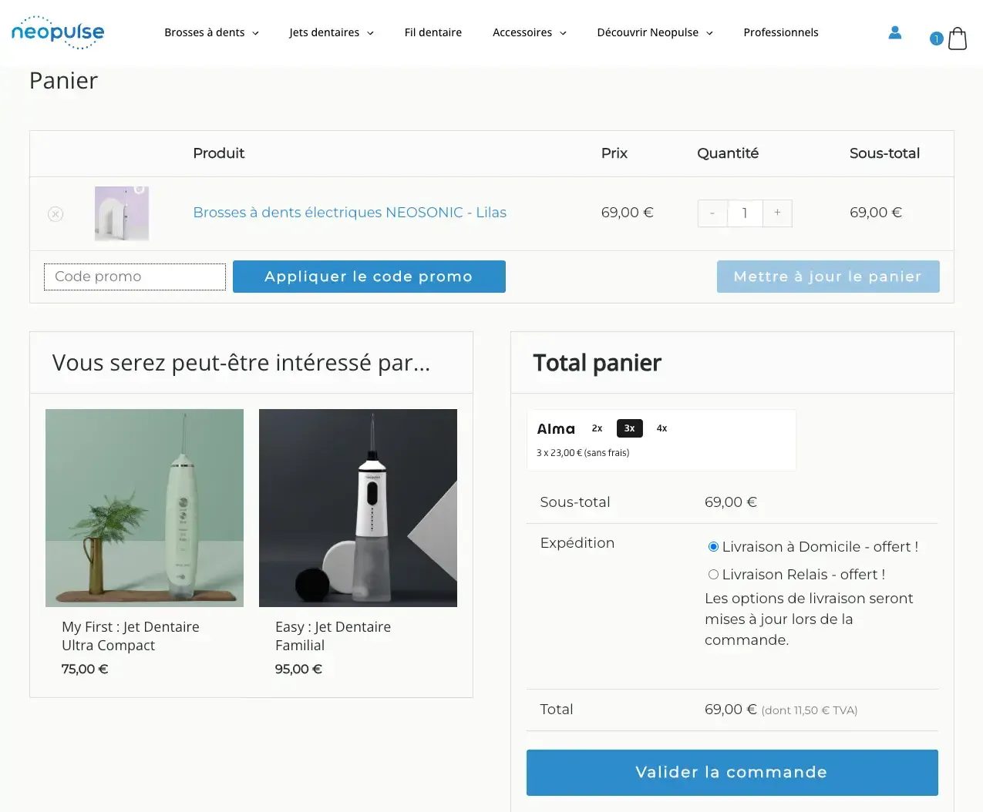
Task: Select Livraison Relais radio
Action: [x=713, y=575]
